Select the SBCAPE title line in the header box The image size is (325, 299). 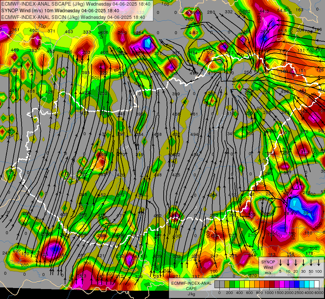click(x=76, y=4)
